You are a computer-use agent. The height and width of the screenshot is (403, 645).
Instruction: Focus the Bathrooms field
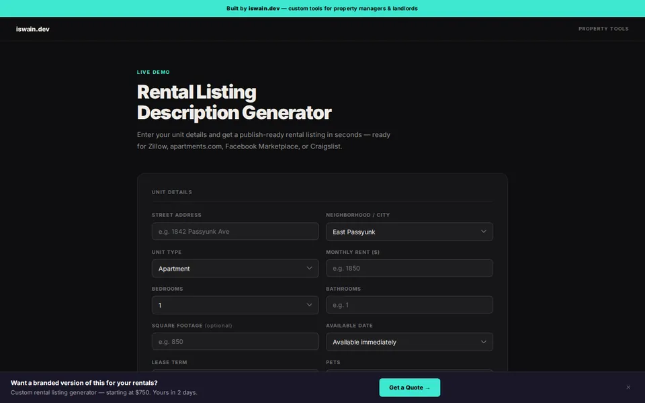coord(409,305)
